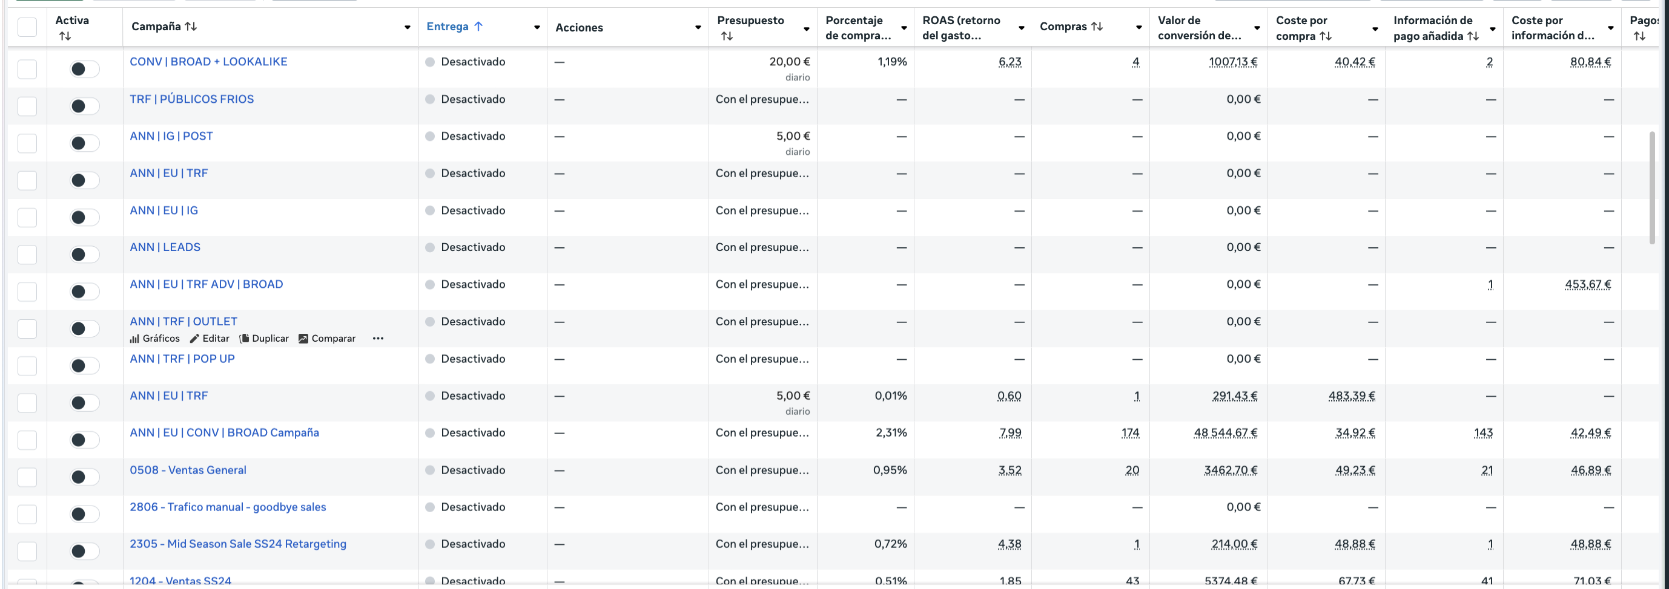This screenshot has width=1669, height=589.
Task: Sort by Campaña column arrows icon
Action: [x=191, y=27]
